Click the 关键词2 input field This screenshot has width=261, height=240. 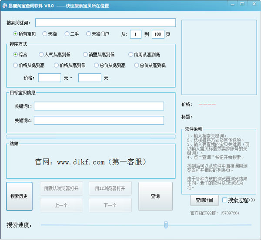99,120
